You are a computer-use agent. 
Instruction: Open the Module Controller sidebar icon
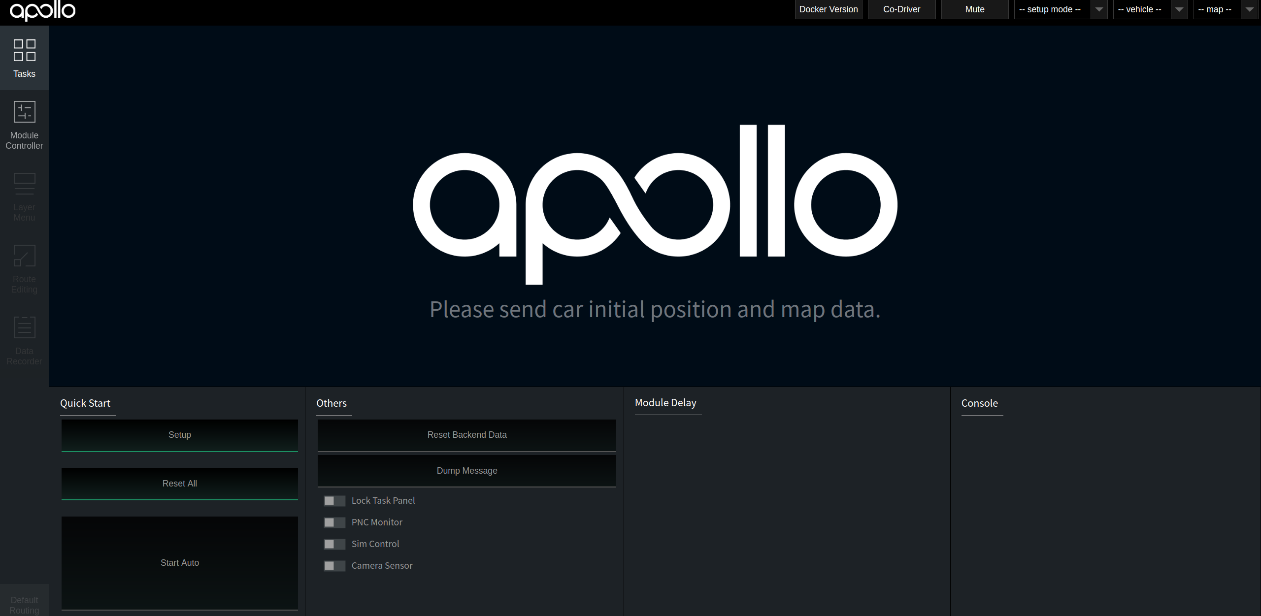click(24, 126)
